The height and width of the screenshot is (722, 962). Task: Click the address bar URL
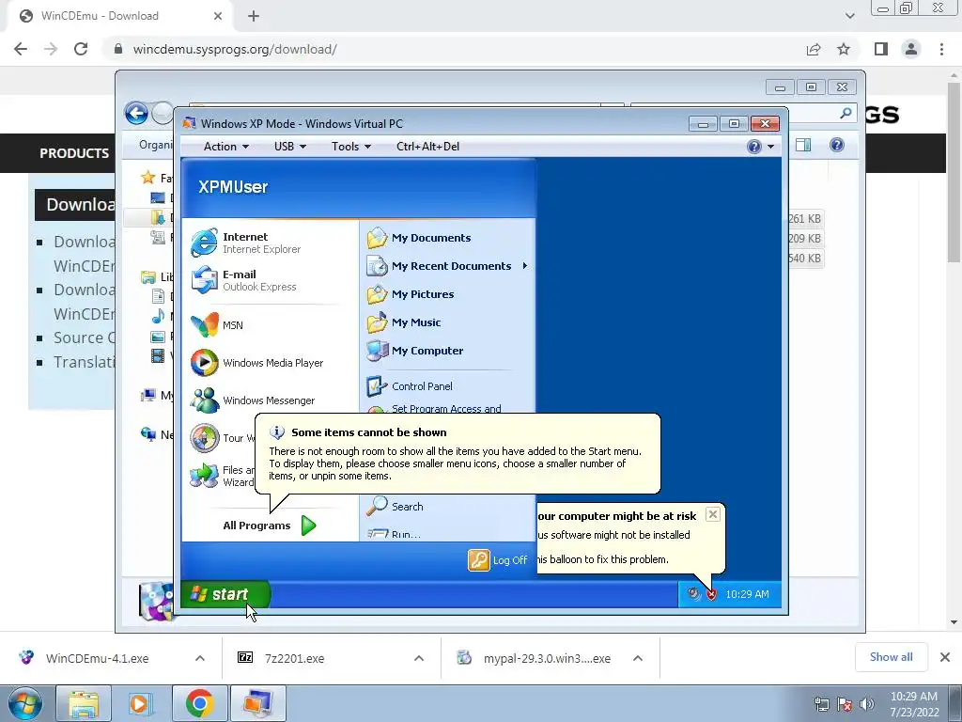[235, 49]
